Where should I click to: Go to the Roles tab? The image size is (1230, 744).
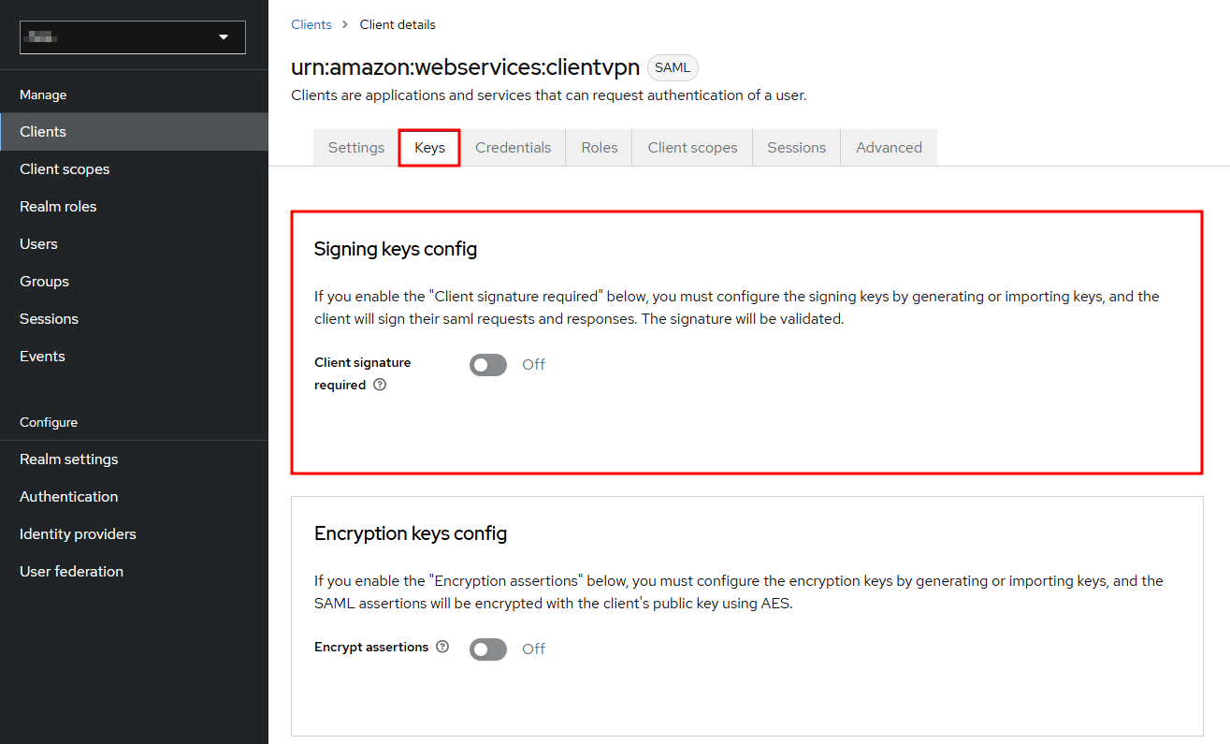(x=600, y=148)
